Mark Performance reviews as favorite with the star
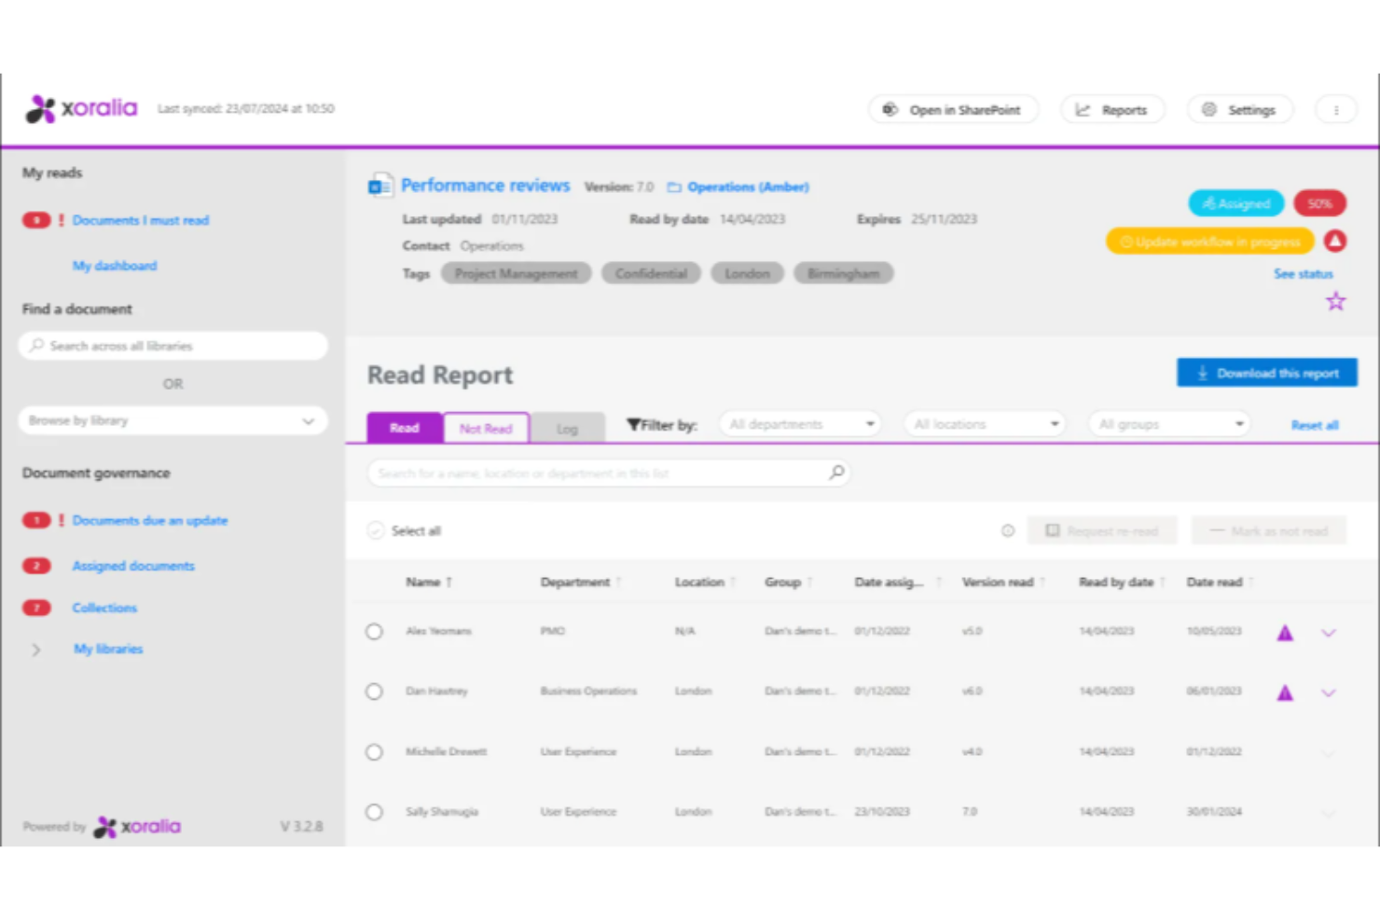The width and height of the screenshot is (1380, 920). [1335, 300]
